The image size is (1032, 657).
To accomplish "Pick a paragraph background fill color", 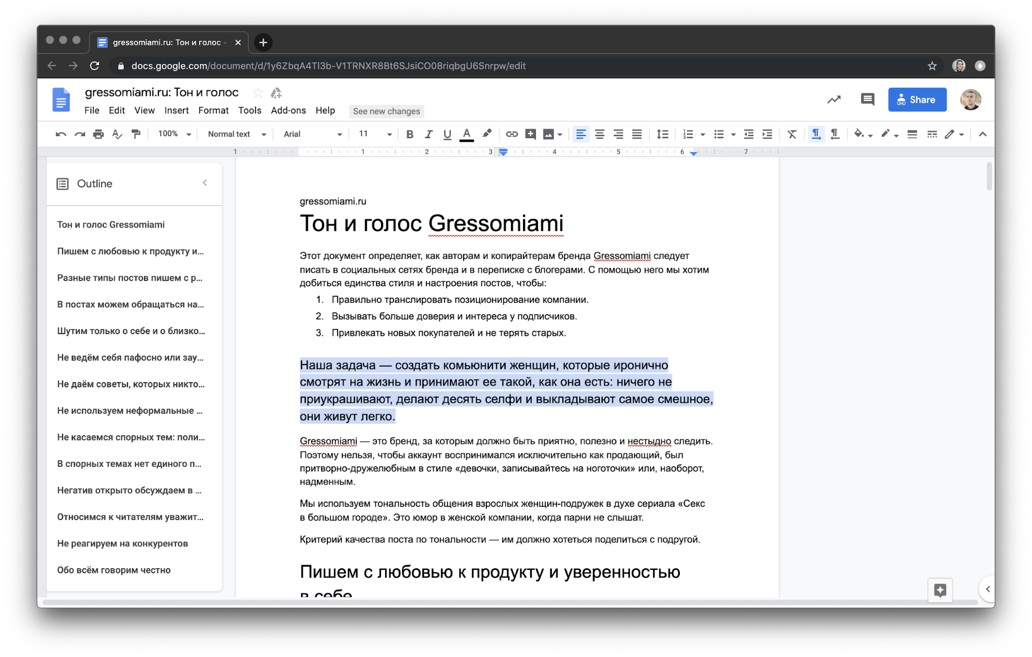I will click(859, 134).
